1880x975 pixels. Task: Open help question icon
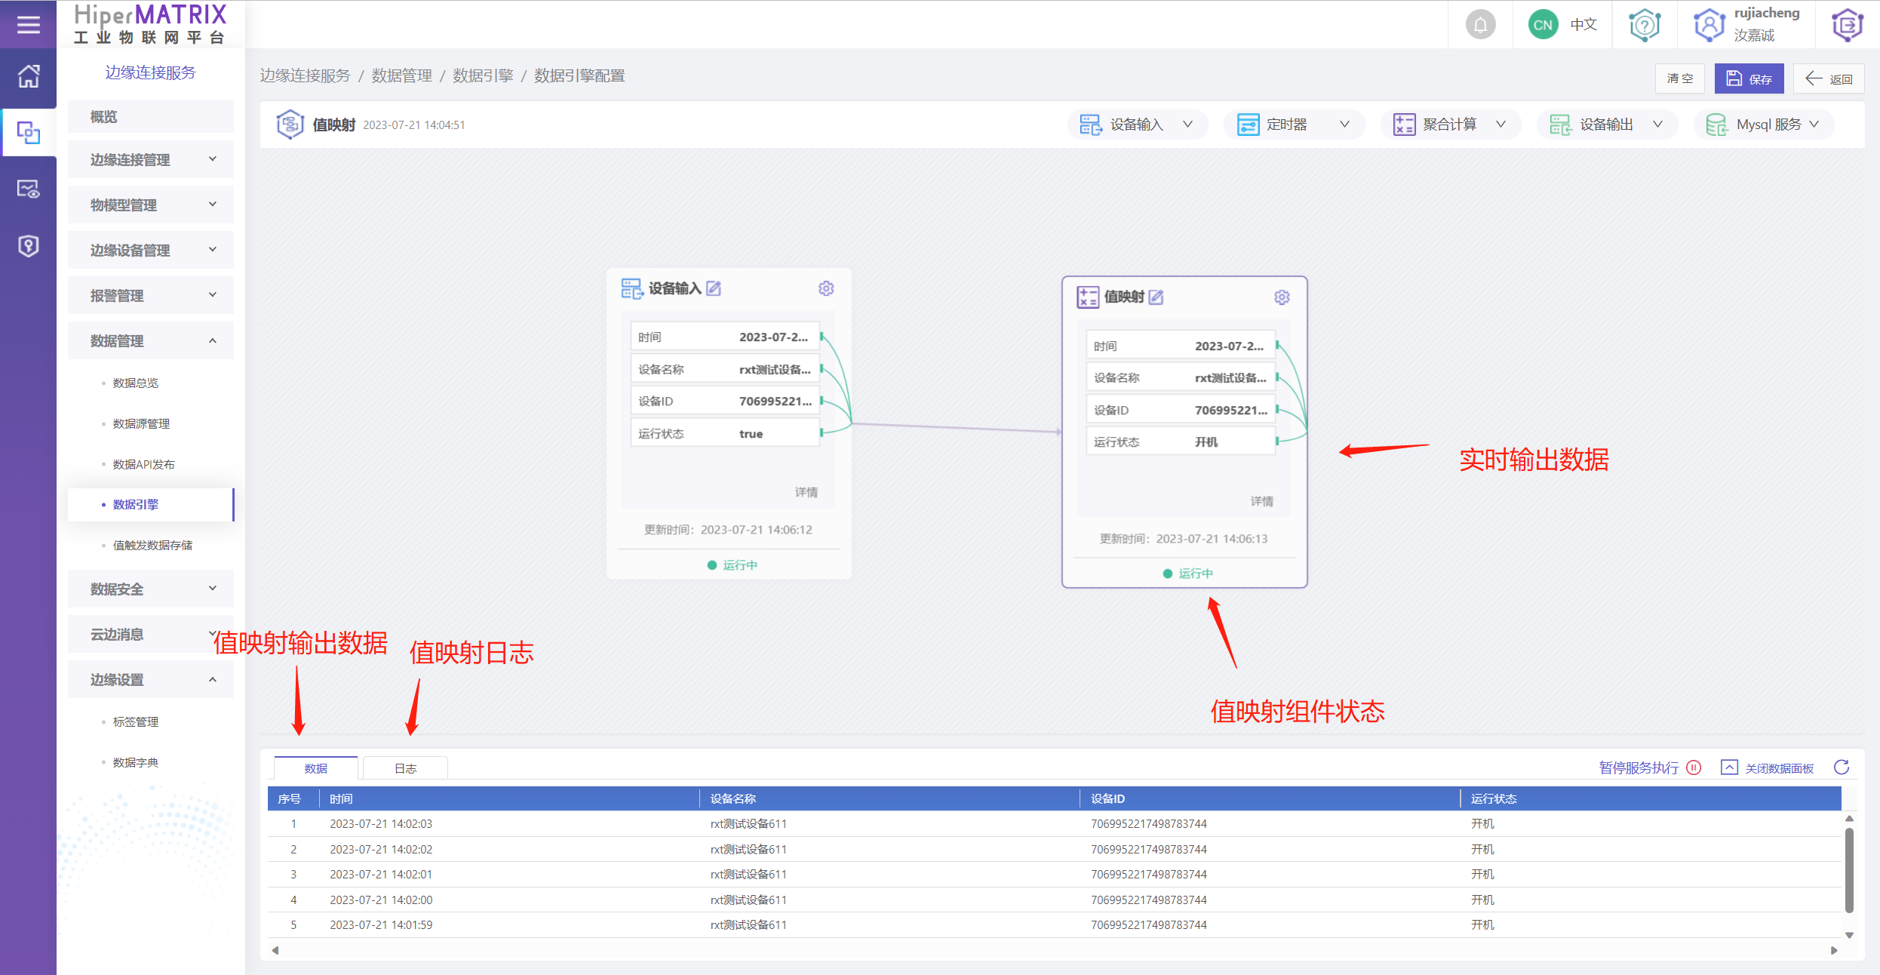click(1645, 25)
